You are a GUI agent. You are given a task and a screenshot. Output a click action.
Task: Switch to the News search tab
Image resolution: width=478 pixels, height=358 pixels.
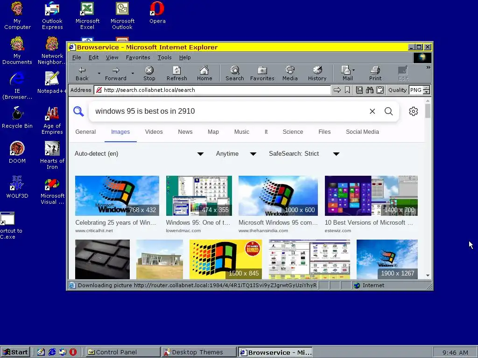click(x=185, y=132)
